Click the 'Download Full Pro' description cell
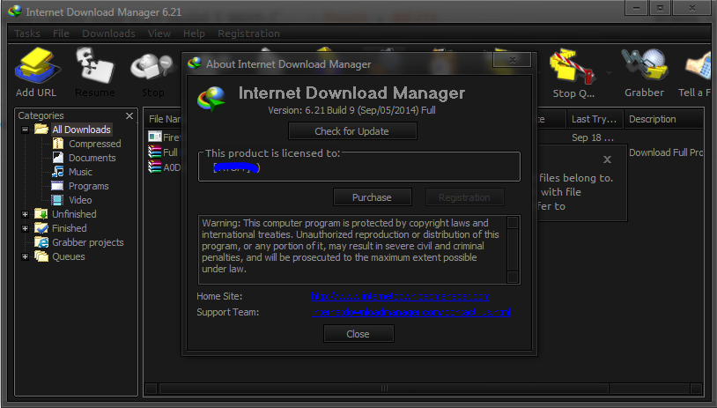 666,152
